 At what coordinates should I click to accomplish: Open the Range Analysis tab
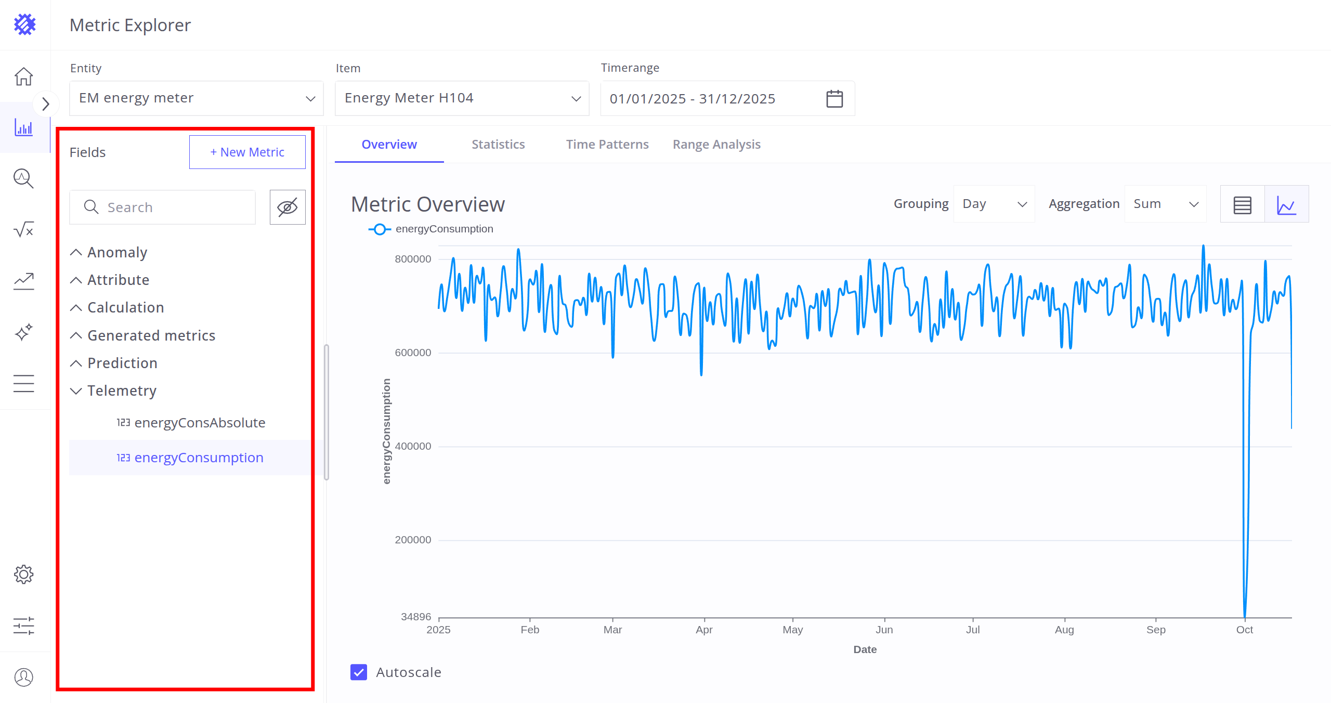[716, 145]
